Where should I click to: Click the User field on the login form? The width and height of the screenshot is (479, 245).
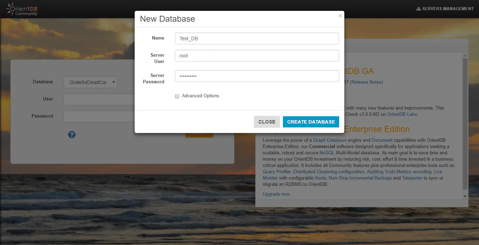tap(99, 99)
